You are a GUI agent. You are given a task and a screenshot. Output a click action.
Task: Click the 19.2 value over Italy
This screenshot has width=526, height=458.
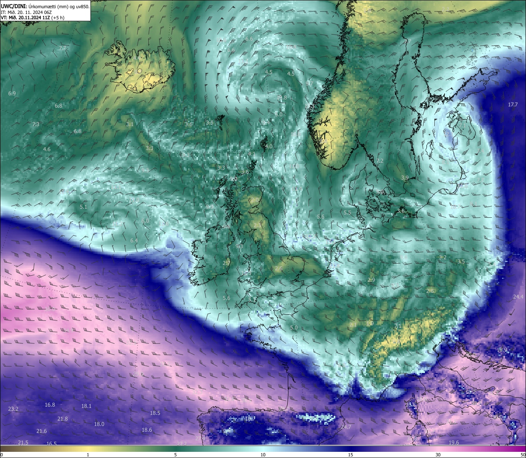pos(470,392)
